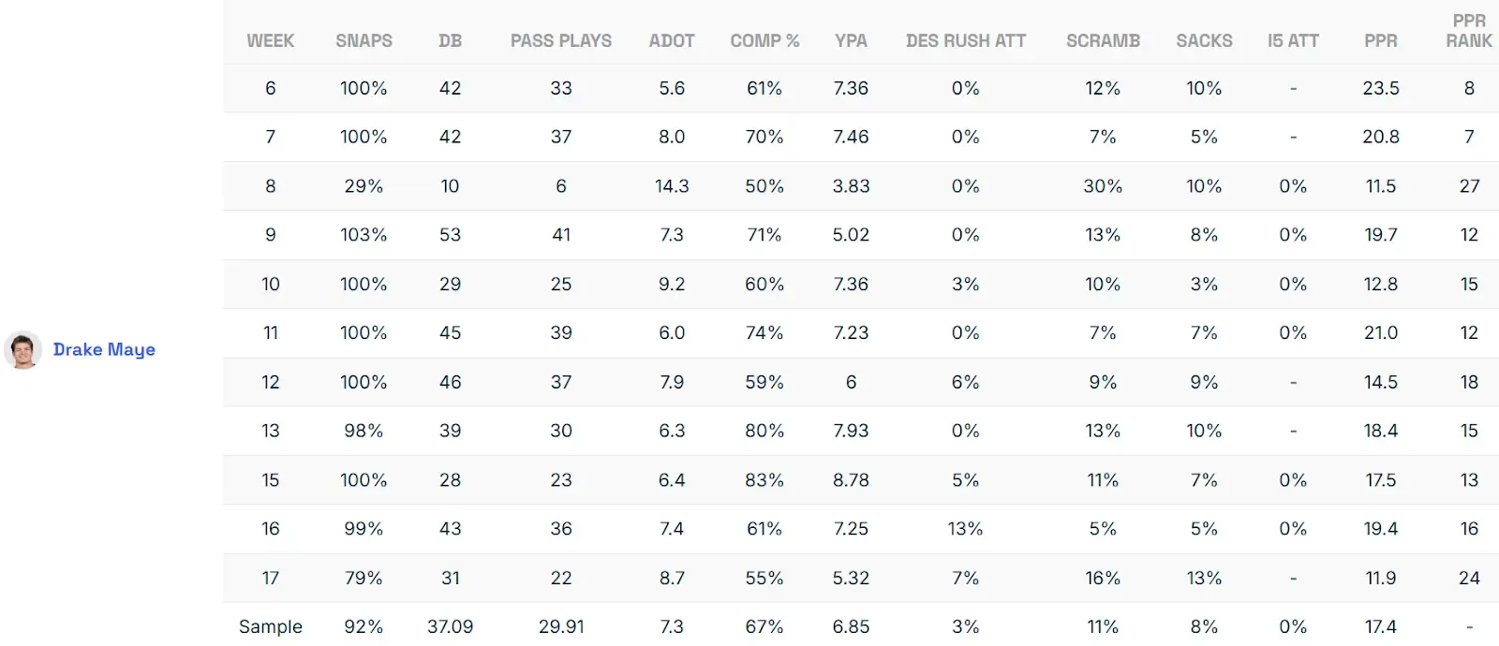Viewport: 1499px width, 646px height.
Task: Select the 14.3 ADOT value
Action: tap(672, 186)
